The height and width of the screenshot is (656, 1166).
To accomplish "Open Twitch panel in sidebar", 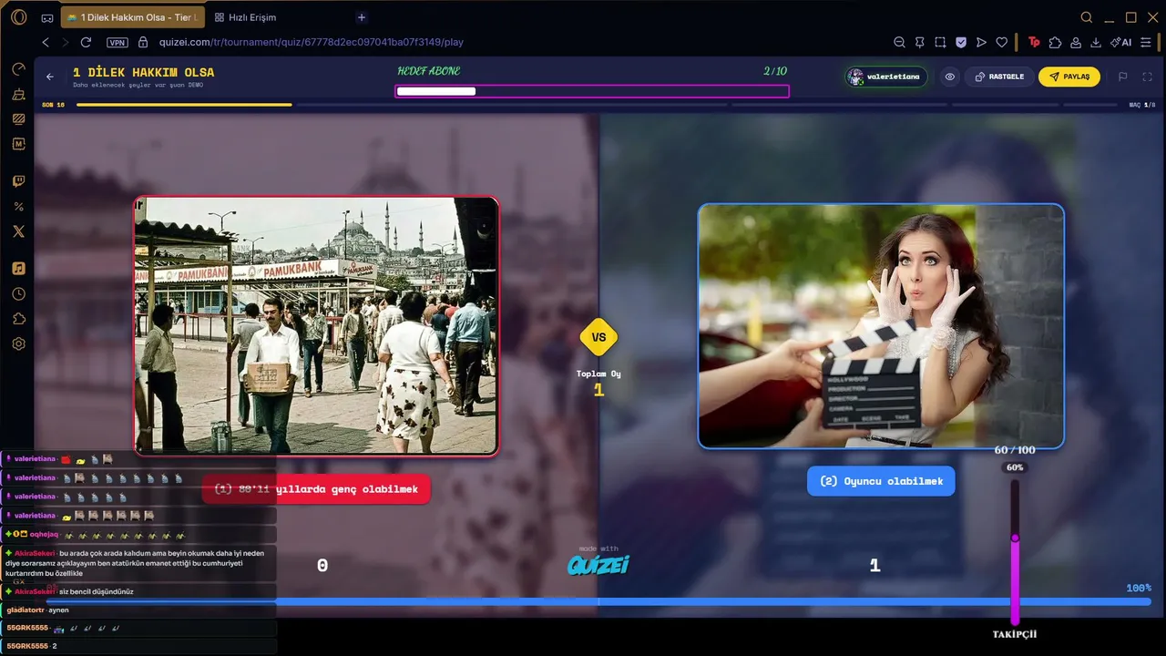I will click(18, 181).
